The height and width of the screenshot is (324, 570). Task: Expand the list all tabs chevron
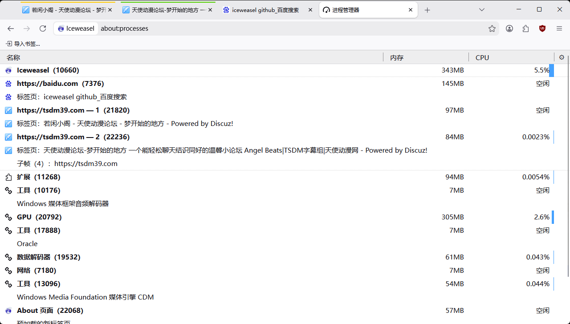482,10
